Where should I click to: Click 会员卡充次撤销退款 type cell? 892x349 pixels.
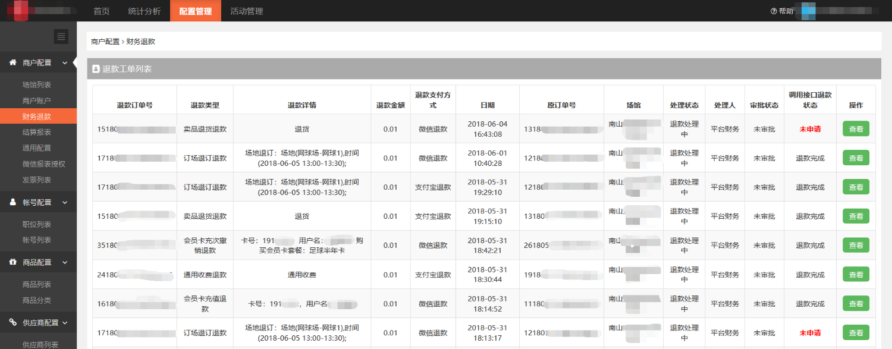point(205,246)
